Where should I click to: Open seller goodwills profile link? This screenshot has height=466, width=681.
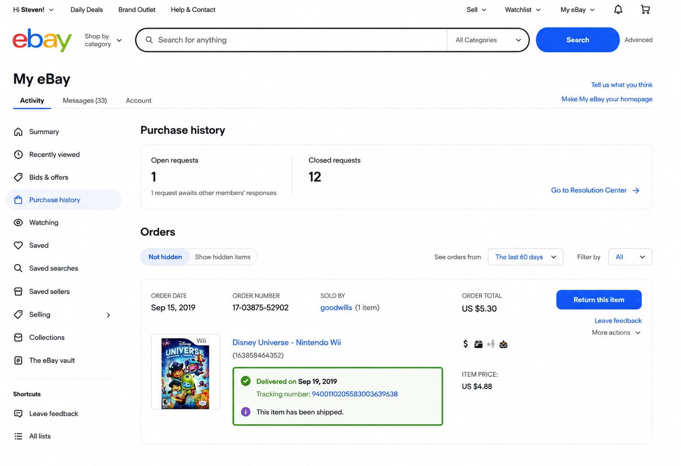pos(336,308)
